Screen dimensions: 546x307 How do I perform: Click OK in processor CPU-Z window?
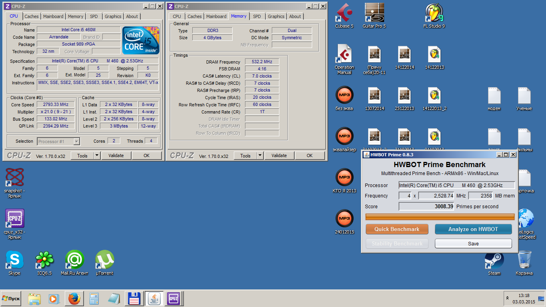click(147, 155)
